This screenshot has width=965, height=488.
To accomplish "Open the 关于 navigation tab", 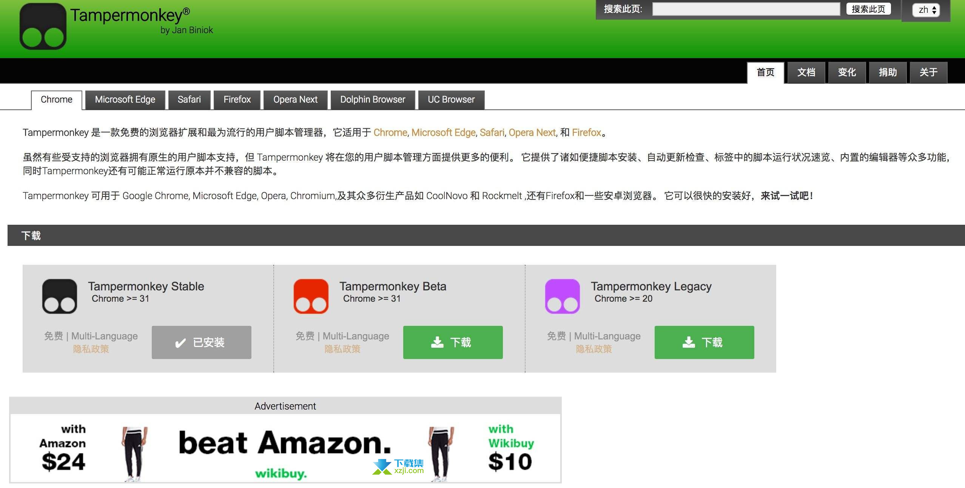I will [x=929, y=72].
